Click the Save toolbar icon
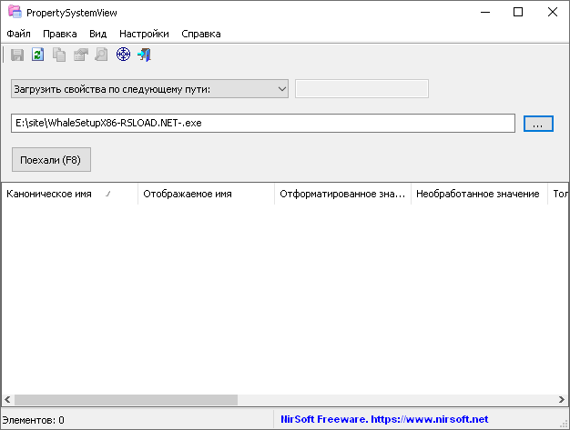This screenshot has height=430, width=570. (x=17, y=55)
